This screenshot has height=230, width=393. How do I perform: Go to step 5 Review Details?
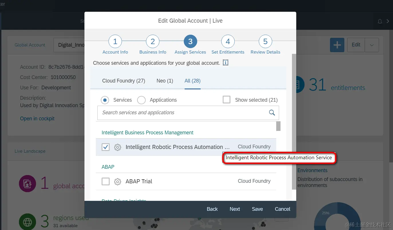coord(265,42)
